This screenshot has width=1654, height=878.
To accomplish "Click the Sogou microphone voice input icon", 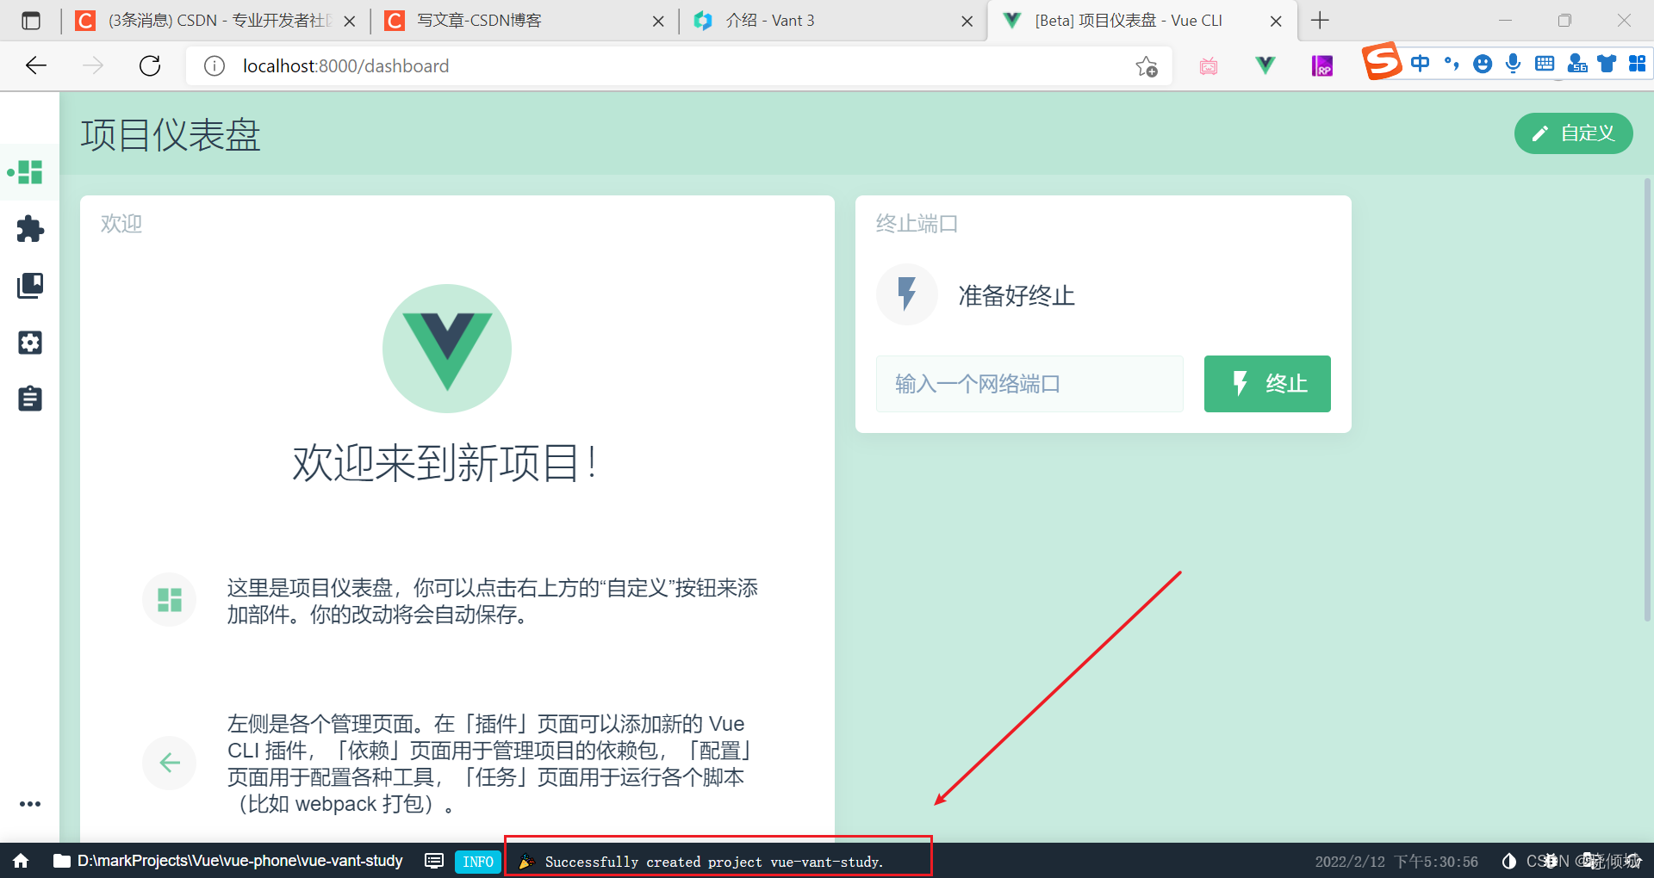I will [1514, 64].
